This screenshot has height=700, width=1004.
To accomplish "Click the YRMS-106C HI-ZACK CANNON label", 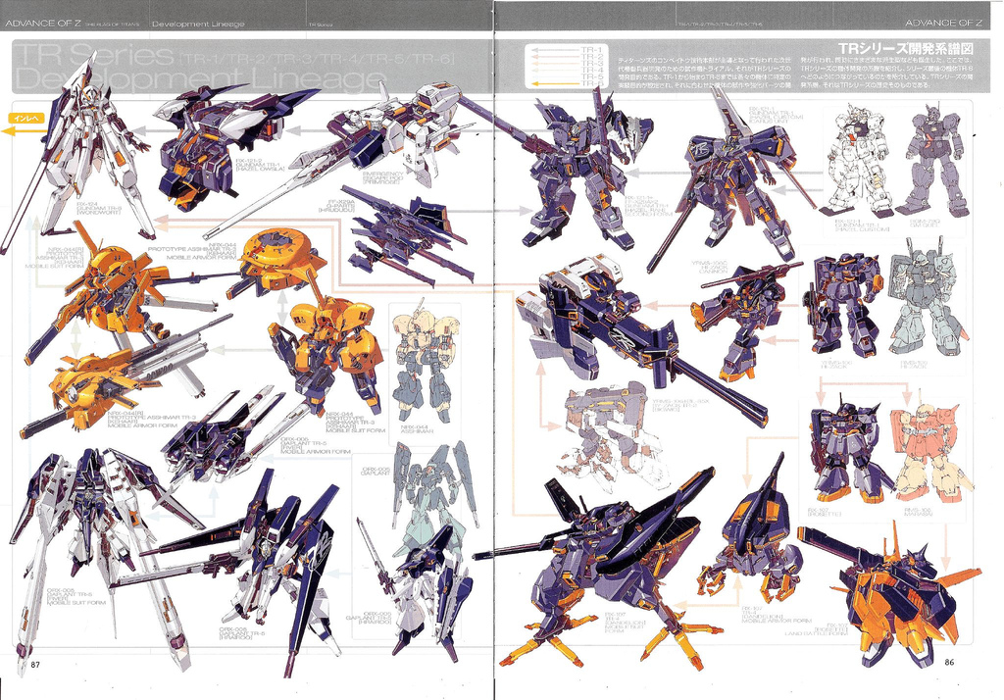I will pos(709,268).
